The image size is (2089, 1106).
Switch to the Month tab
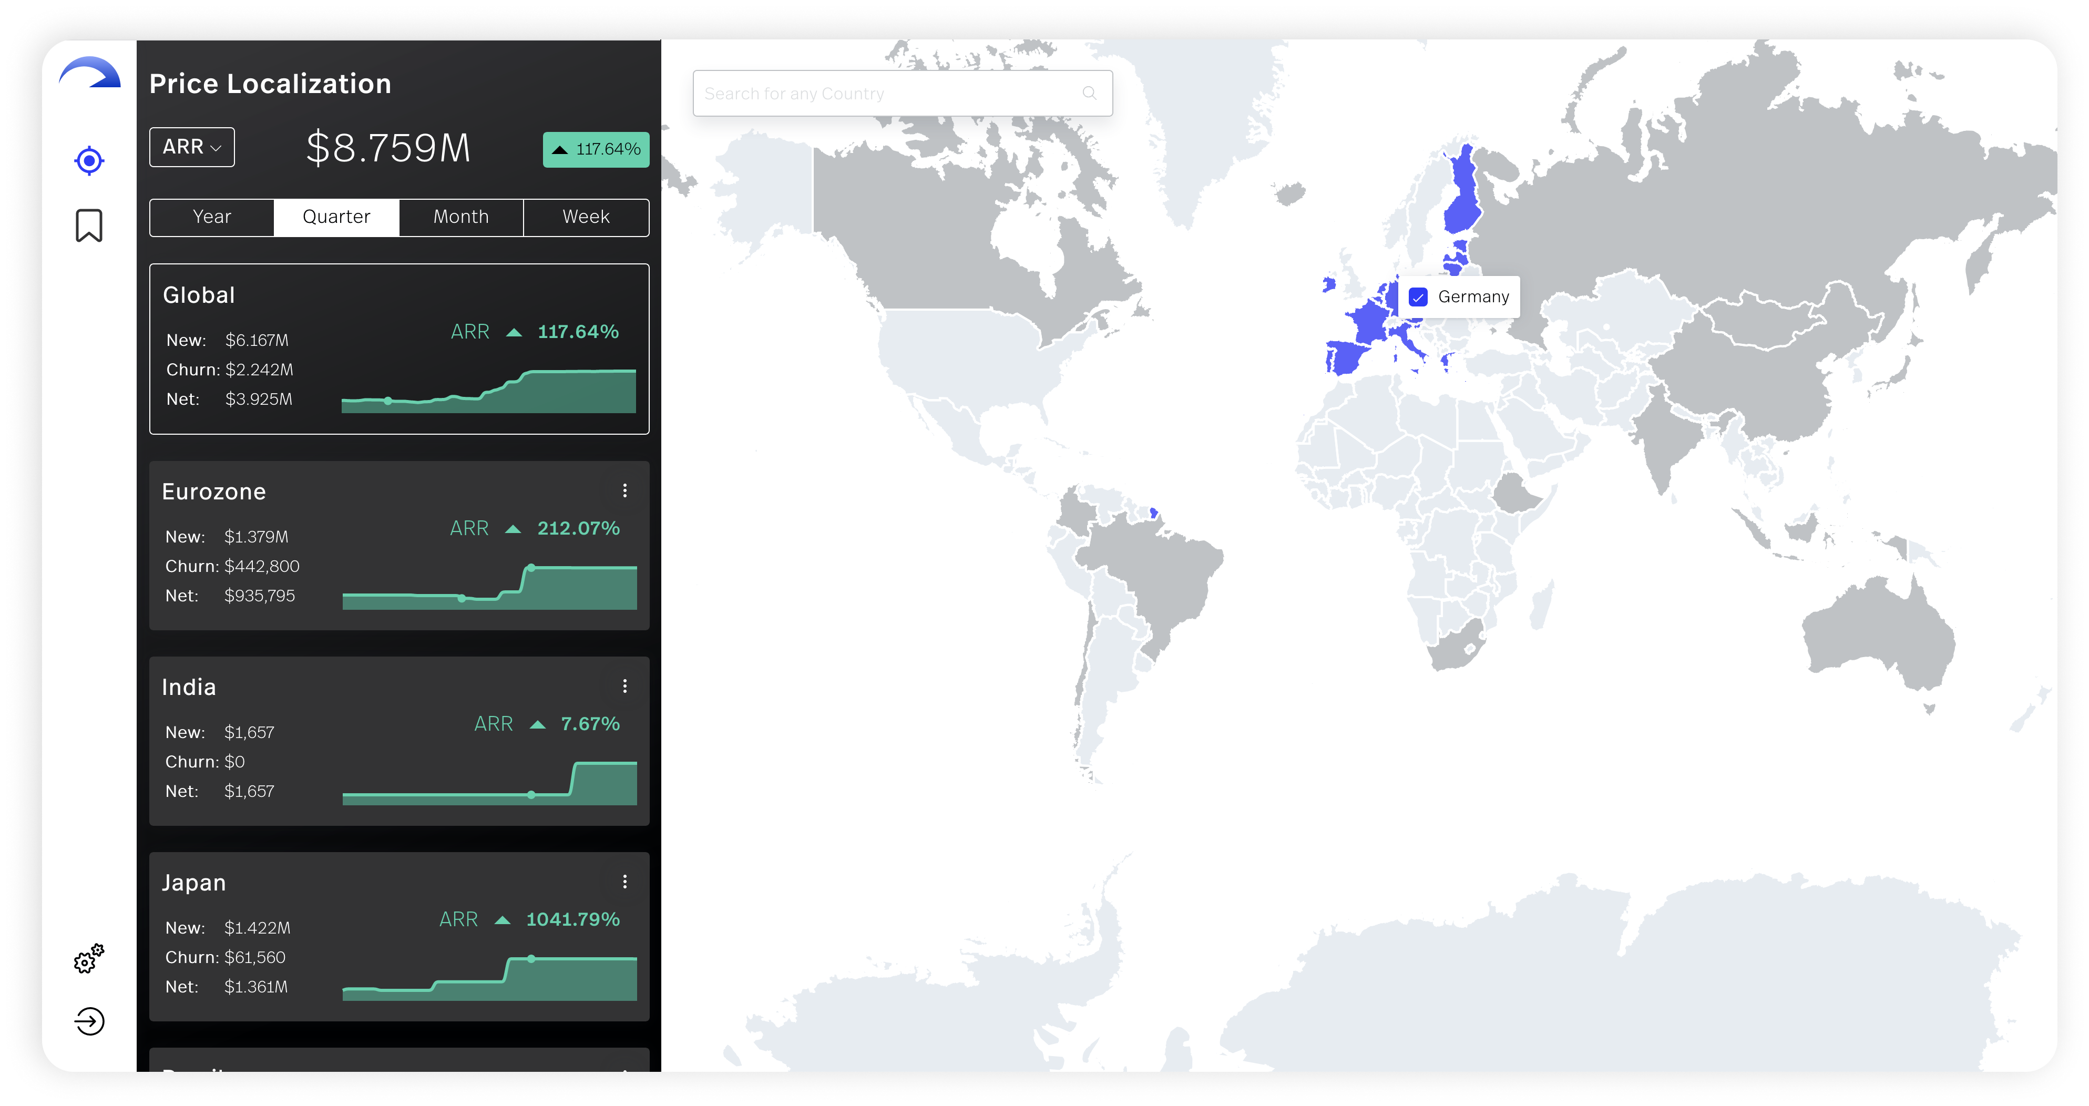[x=460, y=217]
